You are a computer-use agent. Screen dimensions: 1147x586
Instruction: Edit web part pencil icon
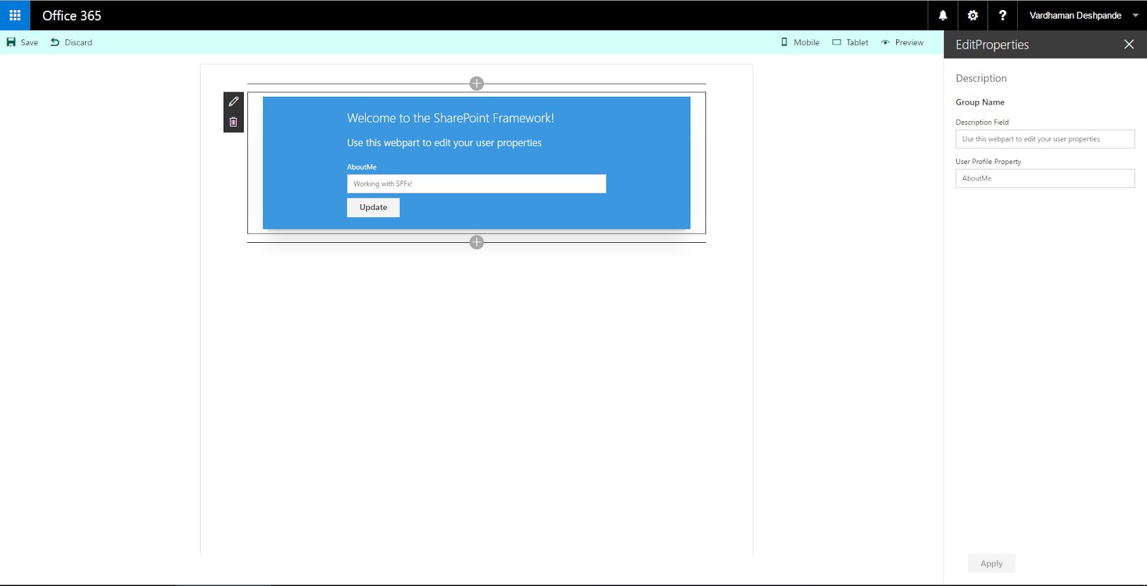tap(234, 102)
